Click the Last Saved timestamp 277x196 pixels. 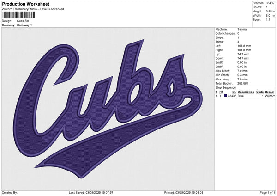click(x=91, y=192)
